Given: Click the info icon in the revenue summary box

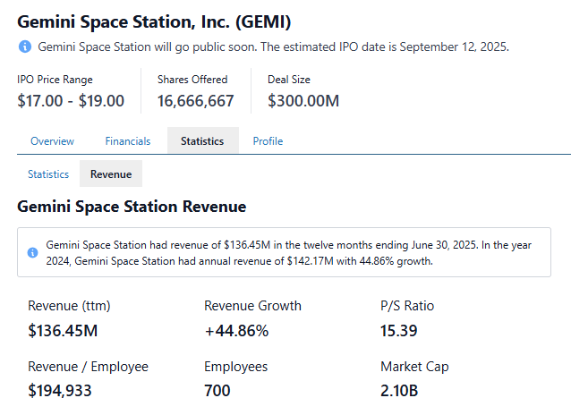Looking at the screenshot, I should pyautogui.click(x=33, y=252).
